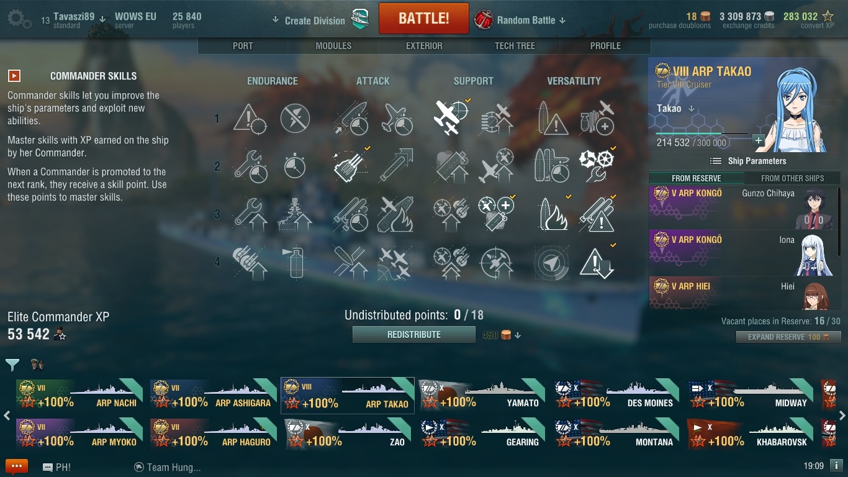The image size is (848, 477).
Task: Open the From Other Ships tab
Action: tap(792, 178)
